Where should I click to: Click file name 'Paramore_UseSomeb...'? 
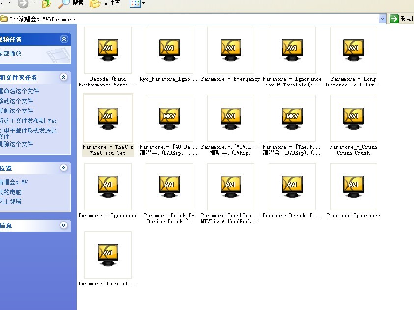click(x=107, y=284)
